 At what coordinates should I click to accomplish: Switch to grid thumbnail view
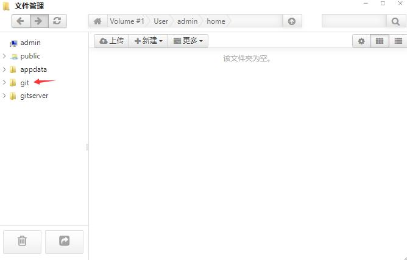tap(380, 41)
